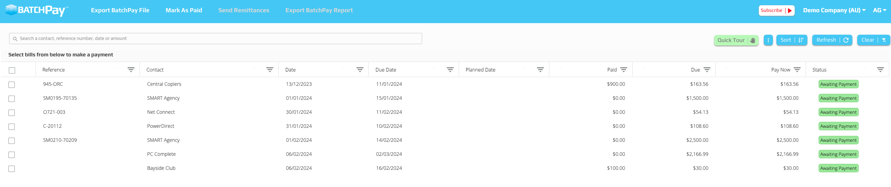Open the Date column filter icon

(360, 70)
